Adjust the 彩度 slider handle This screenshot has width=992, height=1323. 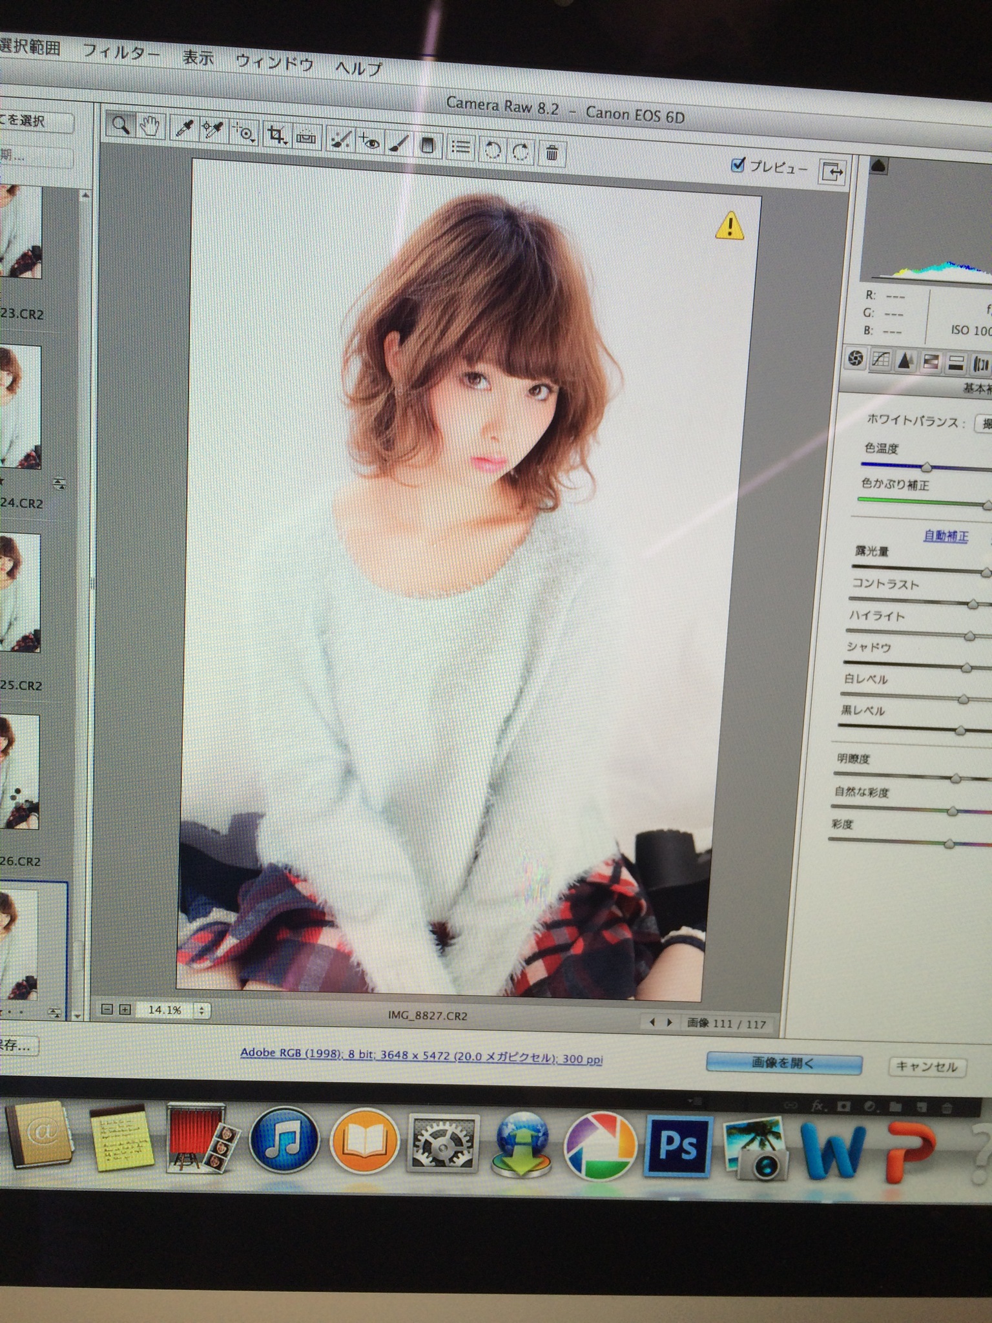(949, 843)
